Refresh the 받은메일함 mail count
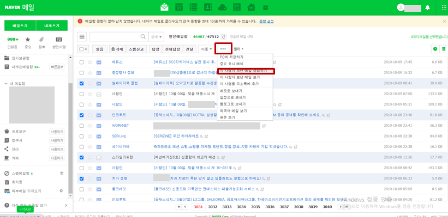This screenshot has height=217, width=448. pyautogui.click(x=224, y=37)
